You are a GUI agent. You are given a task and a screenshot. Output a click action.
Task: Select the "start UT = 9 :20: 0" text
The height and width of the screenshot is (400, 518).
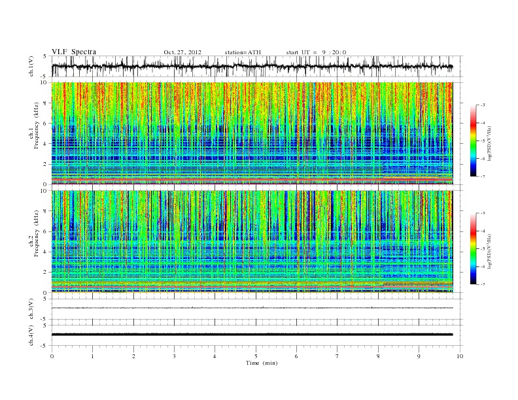(316, 52)
